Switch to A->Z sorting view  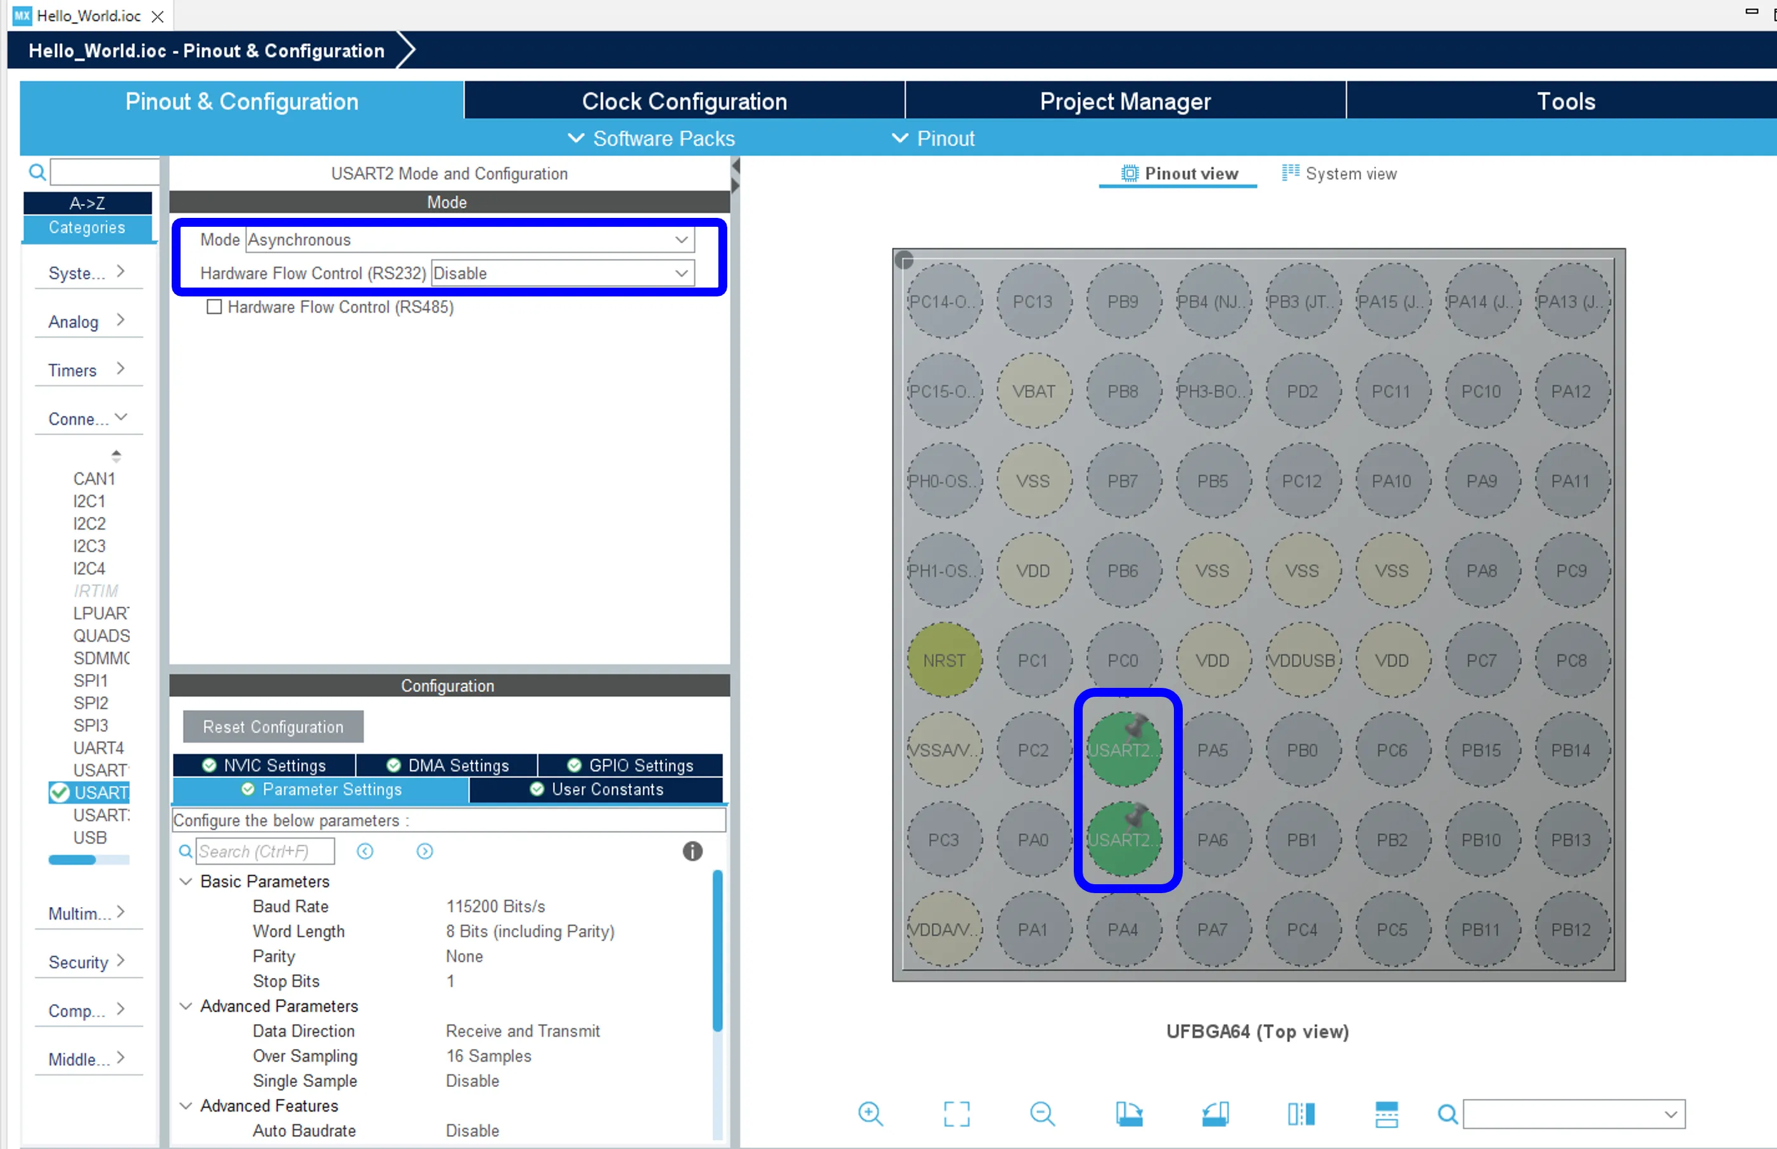[x=87, y=203]
